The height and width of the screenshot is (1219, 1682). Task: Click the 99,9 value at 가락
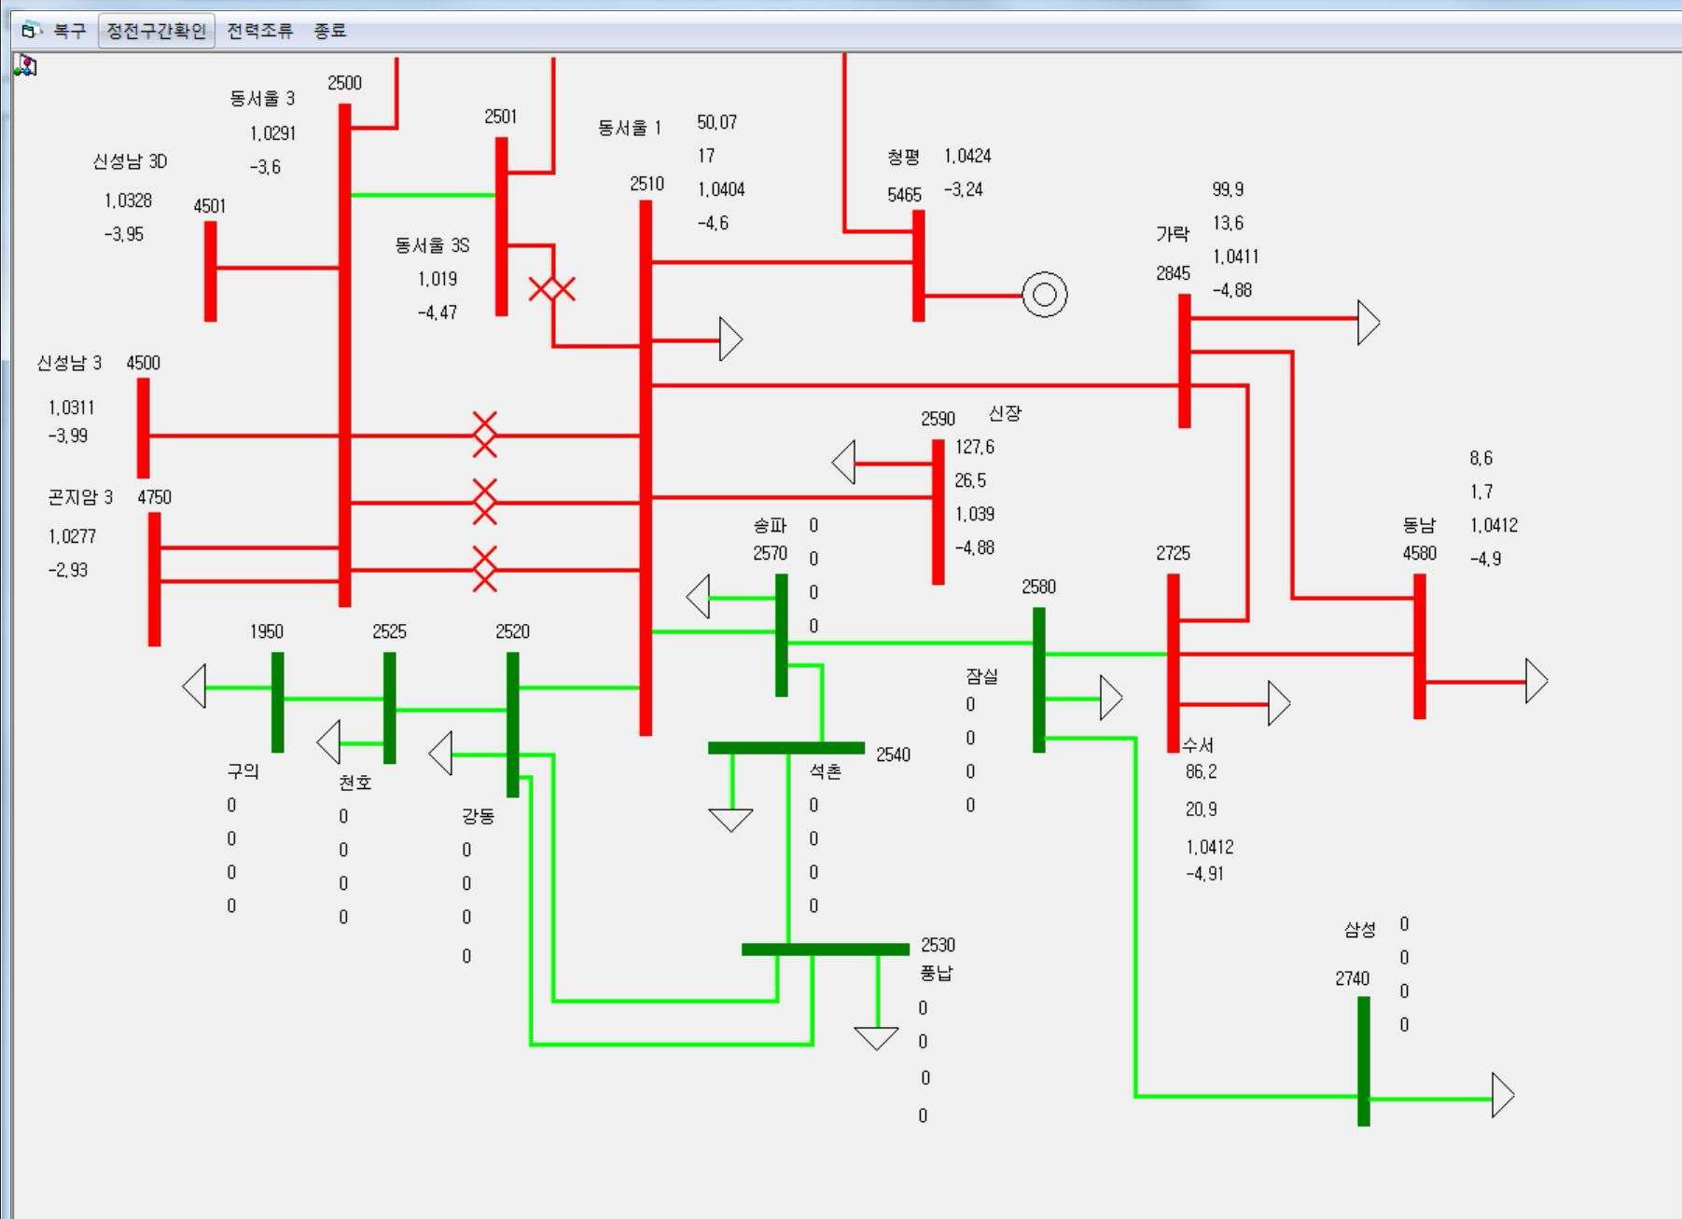[x=1228, y=189]
